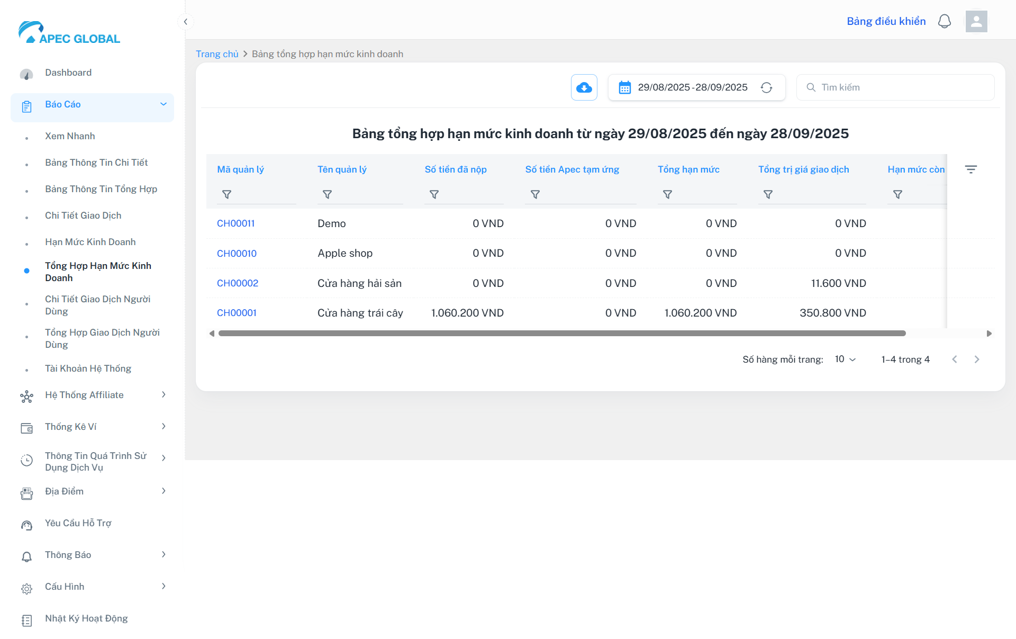The height and width of the screenshot is (639, 1016).
Task: Click the Trang chủ breadcrumb link
Action: 217,54
